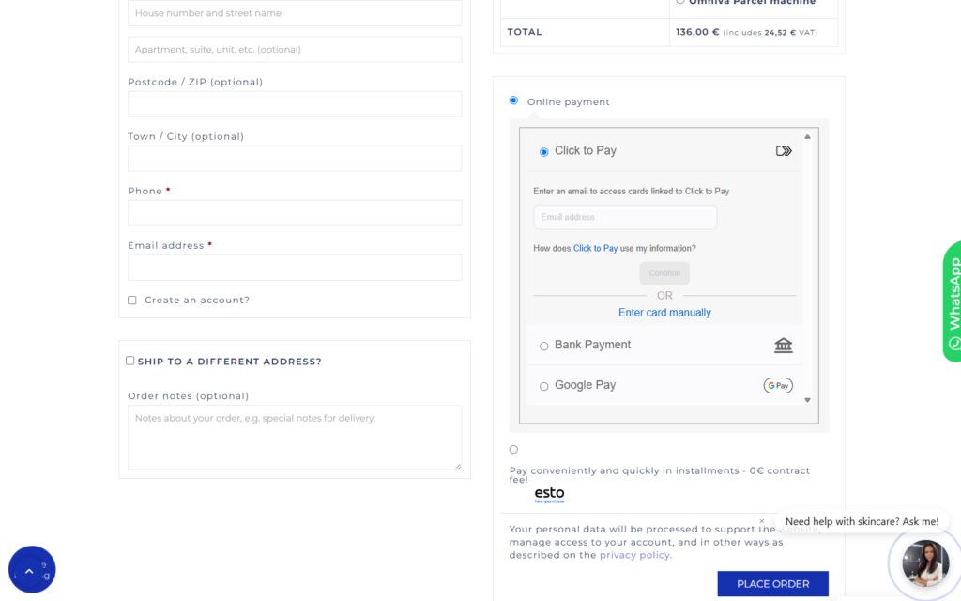Click the Enter card manually link

click(x=664, y=313)
